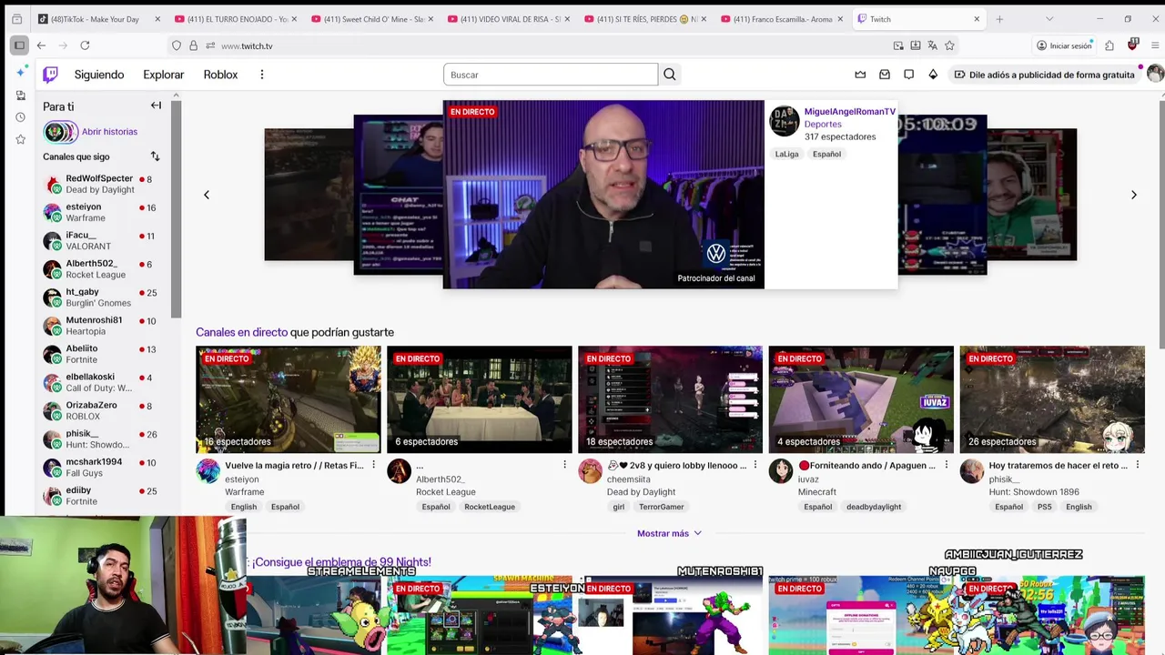Switch to the TikTok browser tab
This screenshot has height=655, width=1165.
[98, 18]
